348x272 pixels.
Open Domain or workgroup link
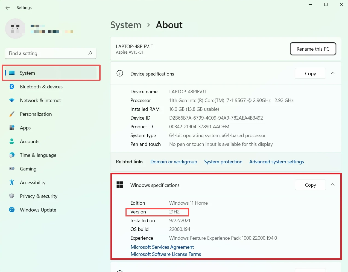tap(174, 162)
